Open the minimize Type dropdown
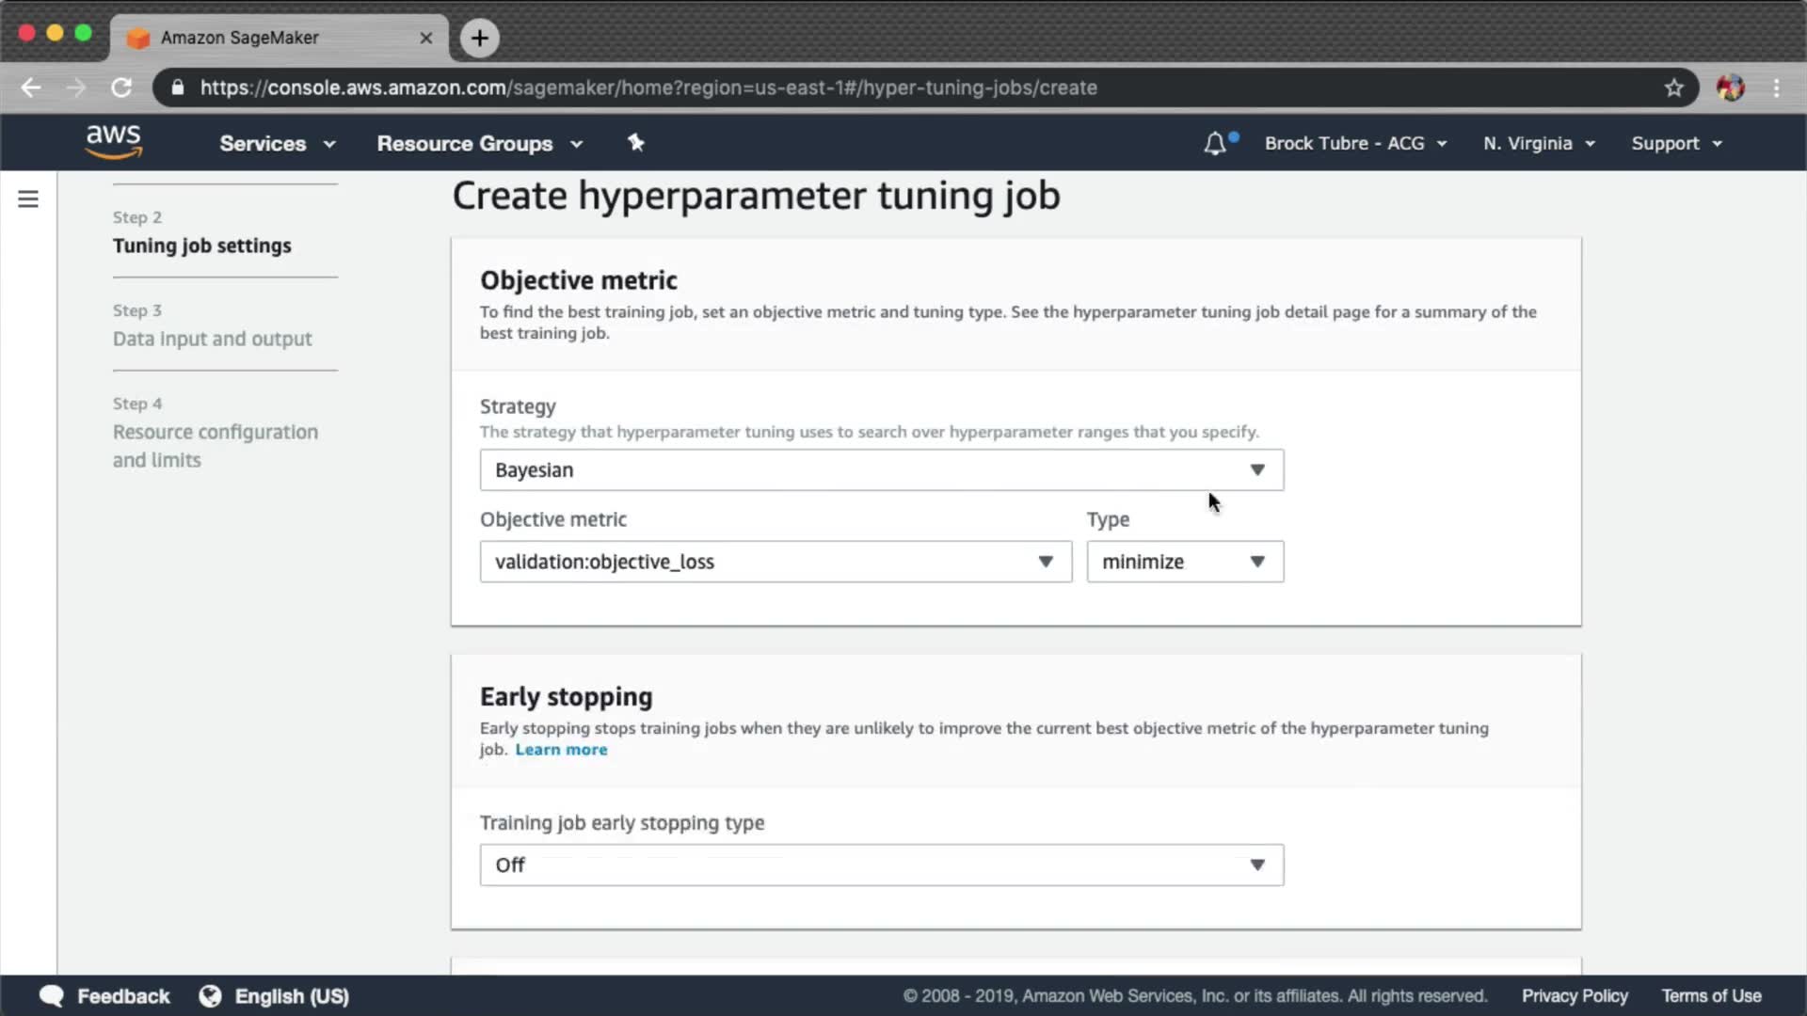1807x1016 pixels. coord(1184,562)
